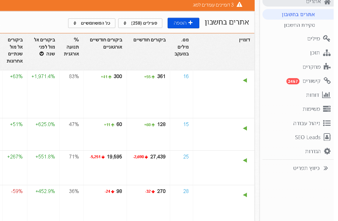Sort by ביקורים חודשיים אורגאניים column header
The height and width of the screenshot is (221, 338).
pyautogui.click(x=106, y=43)
